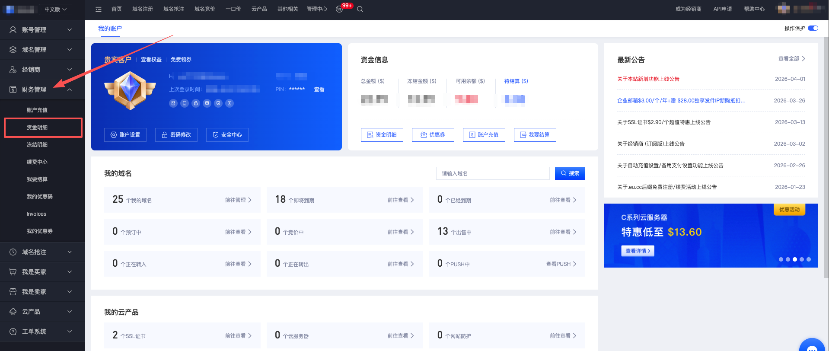The height and width of the screenshot is (351, 829).
Task: Click the 我是买家 shopping cart icon
Action: coord(13,272)
